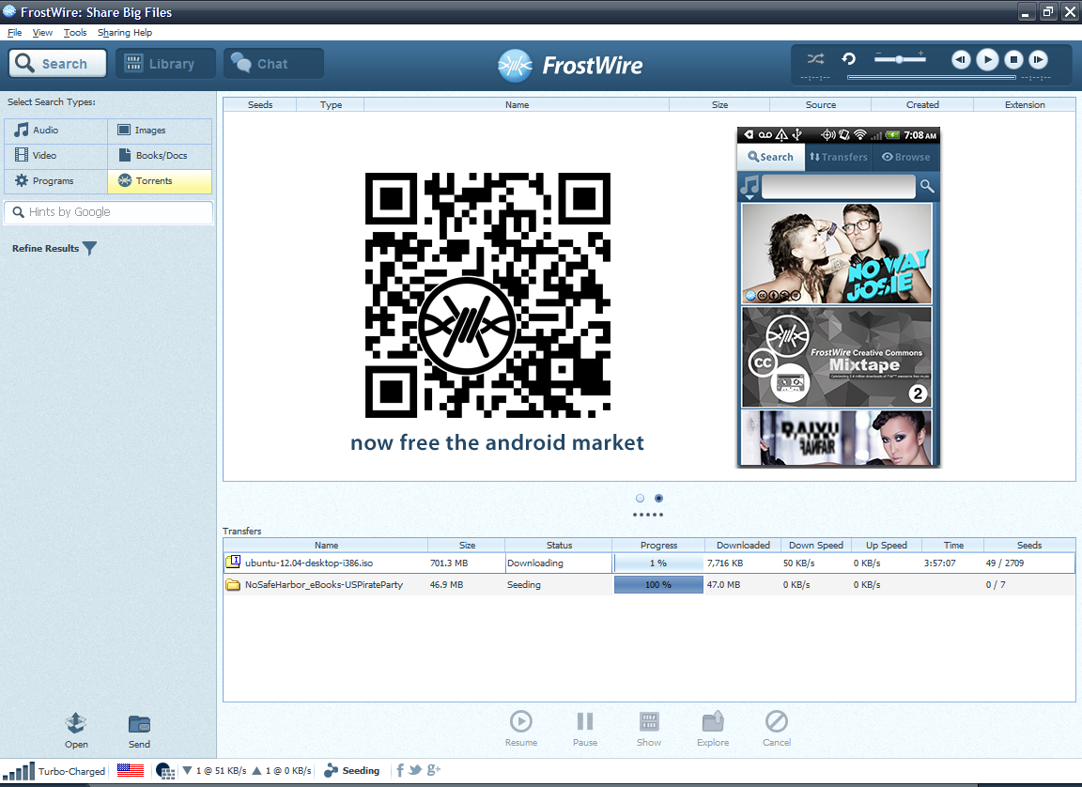
Task: Sort results by Type column
Action: (331, 105)
